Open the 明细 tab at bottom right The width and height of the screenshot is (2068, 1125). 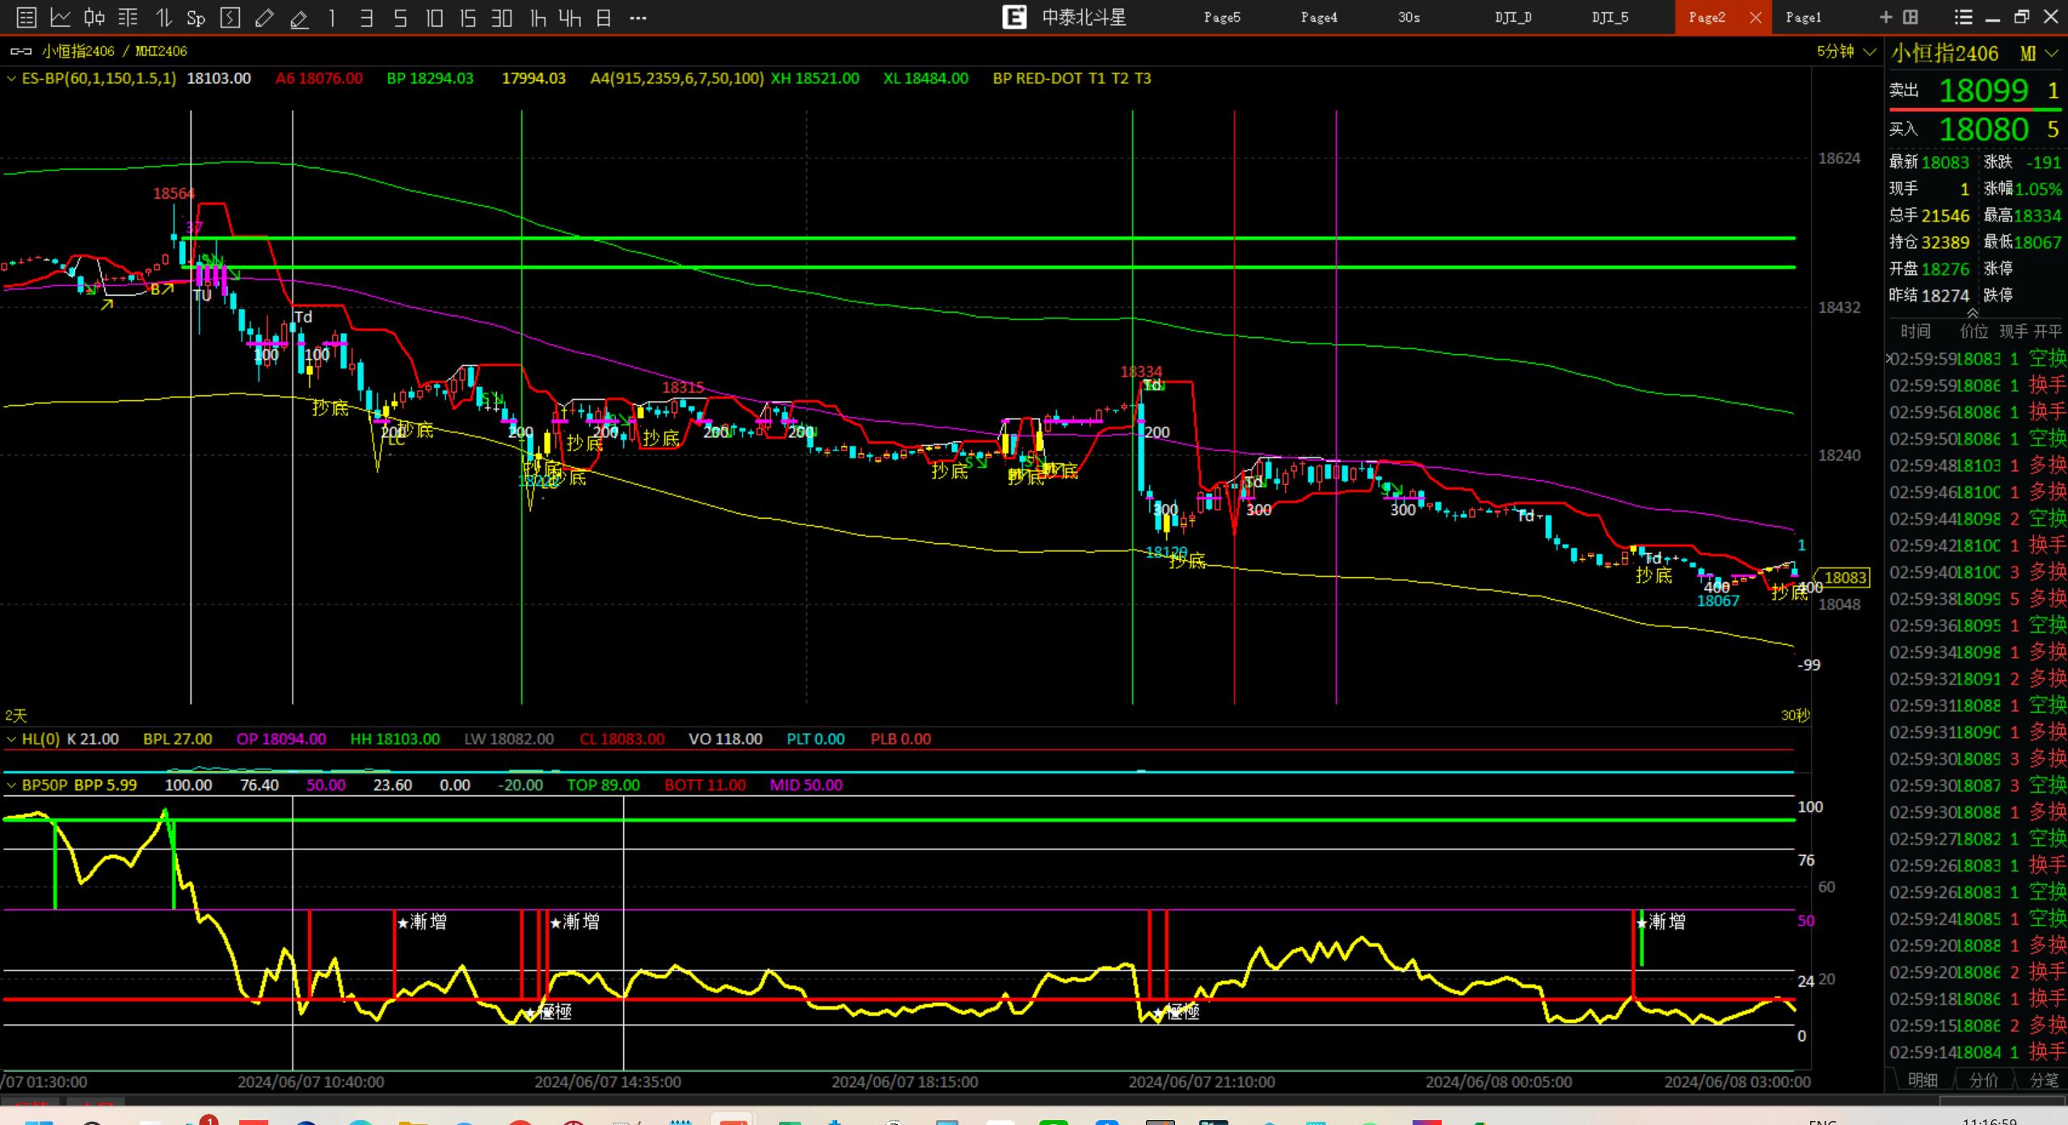1923,1080
